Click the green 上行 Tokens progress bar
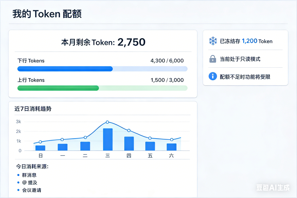 tap(103, 88)
